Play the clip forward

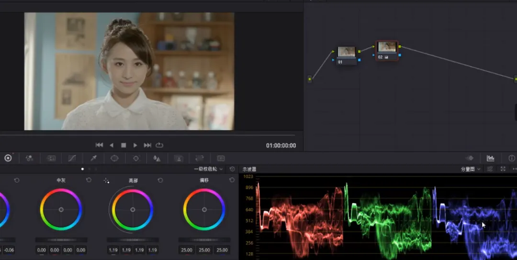click(x=135, y=145)
